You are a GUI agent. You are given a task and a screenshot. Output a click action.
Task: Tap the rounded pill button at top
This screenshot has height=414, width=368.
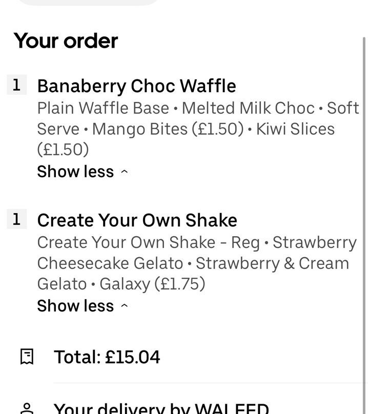(x=88, y=2)
